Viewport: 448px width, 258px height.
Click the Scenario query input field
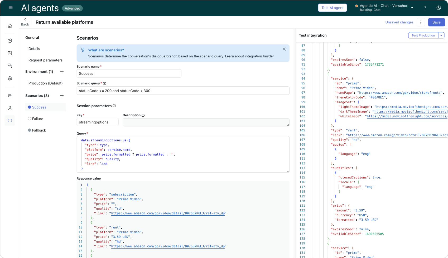(x=183, y=91)
